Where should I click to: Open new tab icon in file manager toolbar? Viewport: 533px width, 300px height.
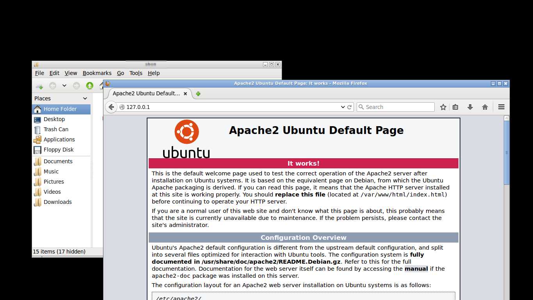pos(39,86)
